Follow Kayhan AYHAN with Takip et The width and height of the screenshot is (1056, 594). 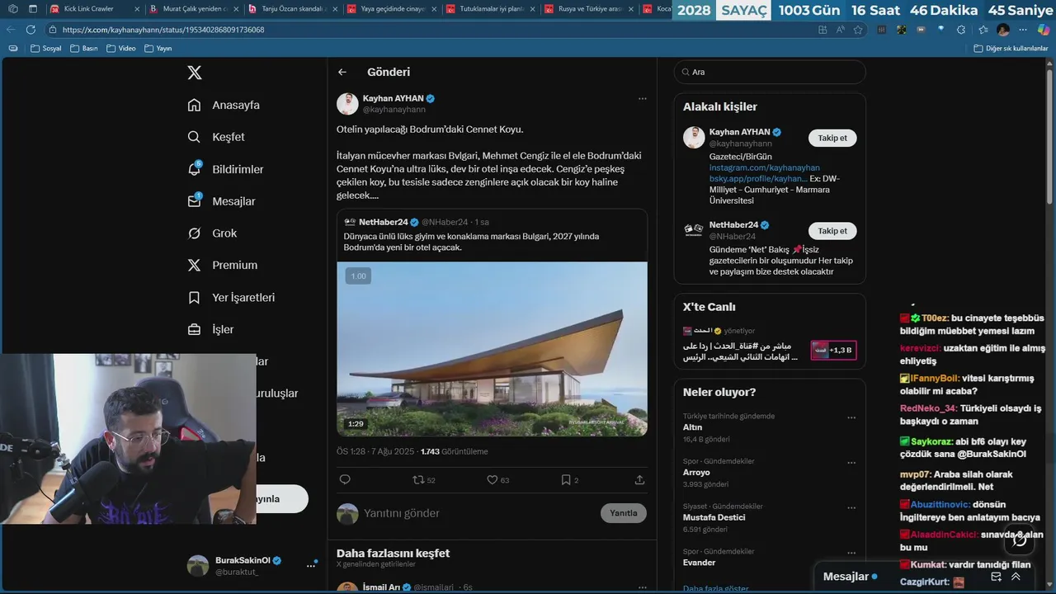[832, 138]
